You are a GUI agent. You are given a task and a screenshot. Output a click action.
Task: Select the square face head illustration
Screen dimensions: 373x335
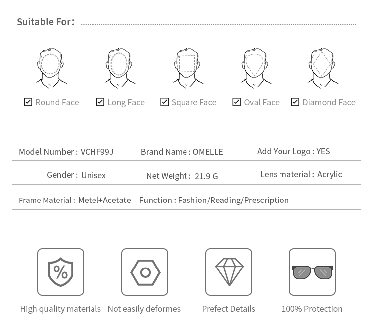click(188, 67)
